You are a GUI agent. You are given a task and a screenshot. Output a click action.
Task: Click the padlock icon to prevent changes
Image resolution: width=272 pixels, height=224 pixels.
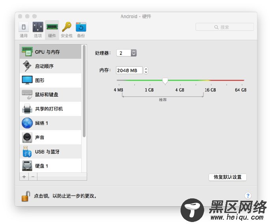tap(26, 196)
